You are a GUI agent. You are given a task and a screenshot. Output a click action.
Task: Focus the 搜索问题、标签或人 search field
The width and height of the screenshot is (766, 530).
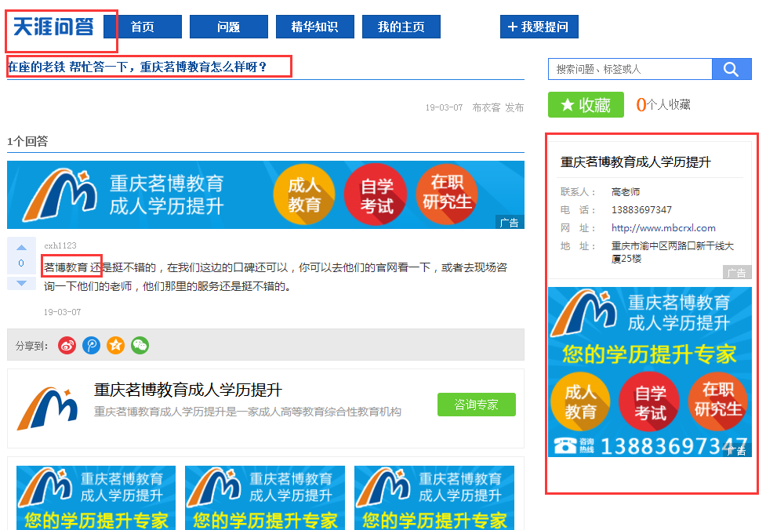[x=630, y=69]
